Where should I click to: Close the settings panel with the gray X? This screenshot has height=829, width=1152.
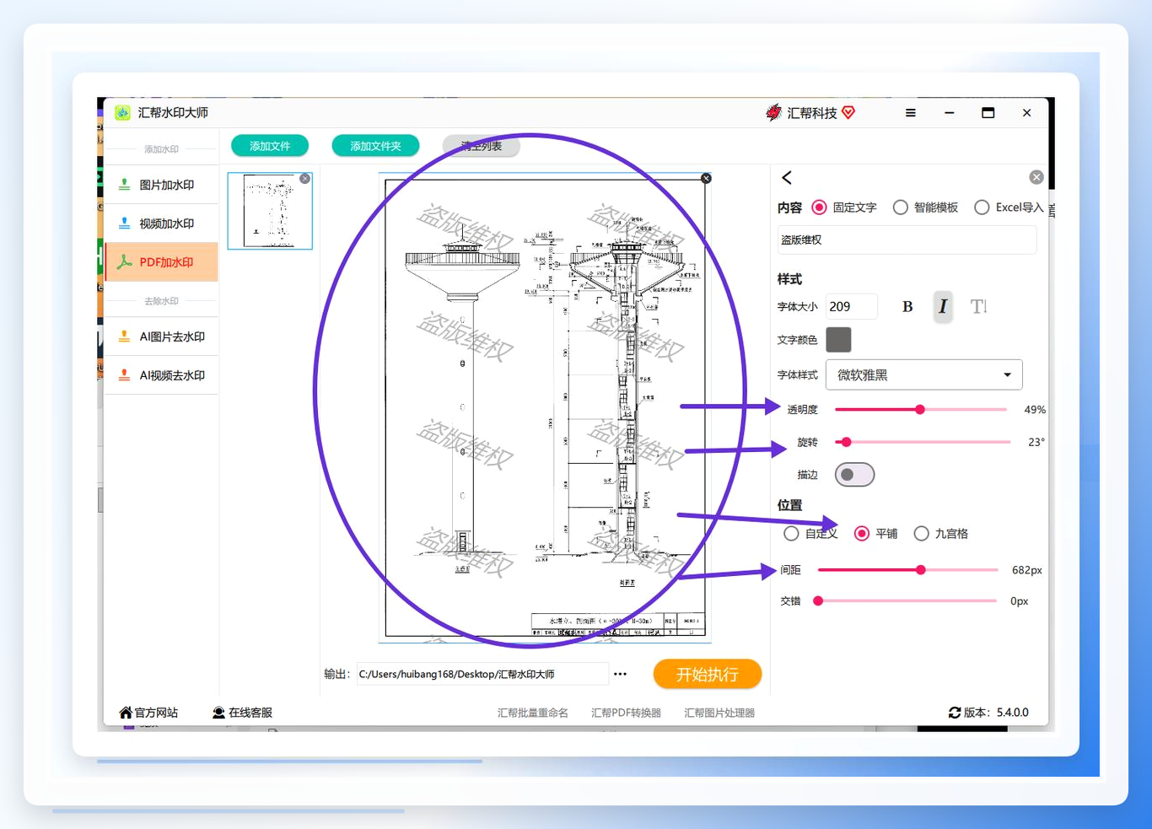tap(1036, 177)
